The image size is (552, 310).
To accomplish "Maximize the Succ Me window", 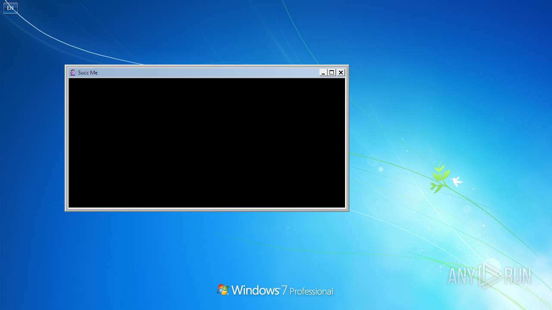I will 332,73.
